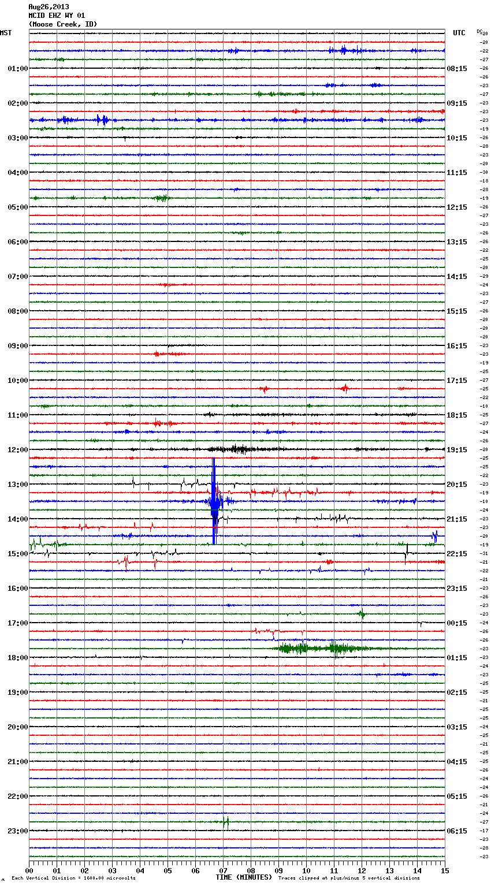The height and width of the screenshot is (886, 491).
Task: Select the MST time label '16:00'
Action: tap(17, 588)
